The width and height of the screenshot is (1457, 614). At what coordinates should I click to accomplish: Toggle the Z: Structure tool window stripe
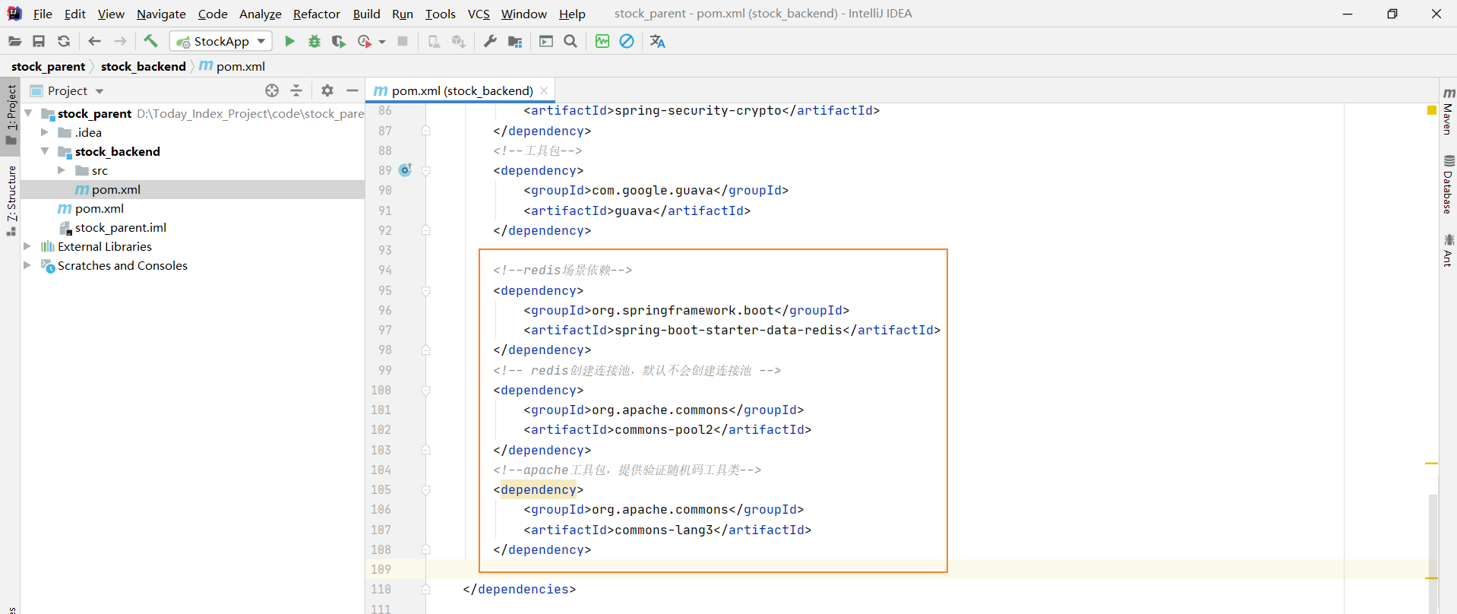click(x=11, y=201)
